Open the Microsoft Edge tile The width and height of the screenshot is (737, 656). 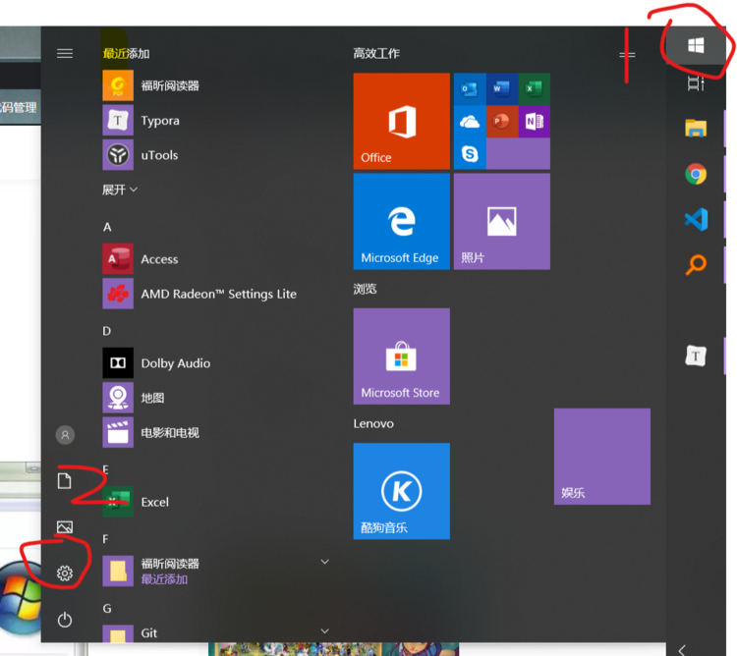tap(401, 221)
